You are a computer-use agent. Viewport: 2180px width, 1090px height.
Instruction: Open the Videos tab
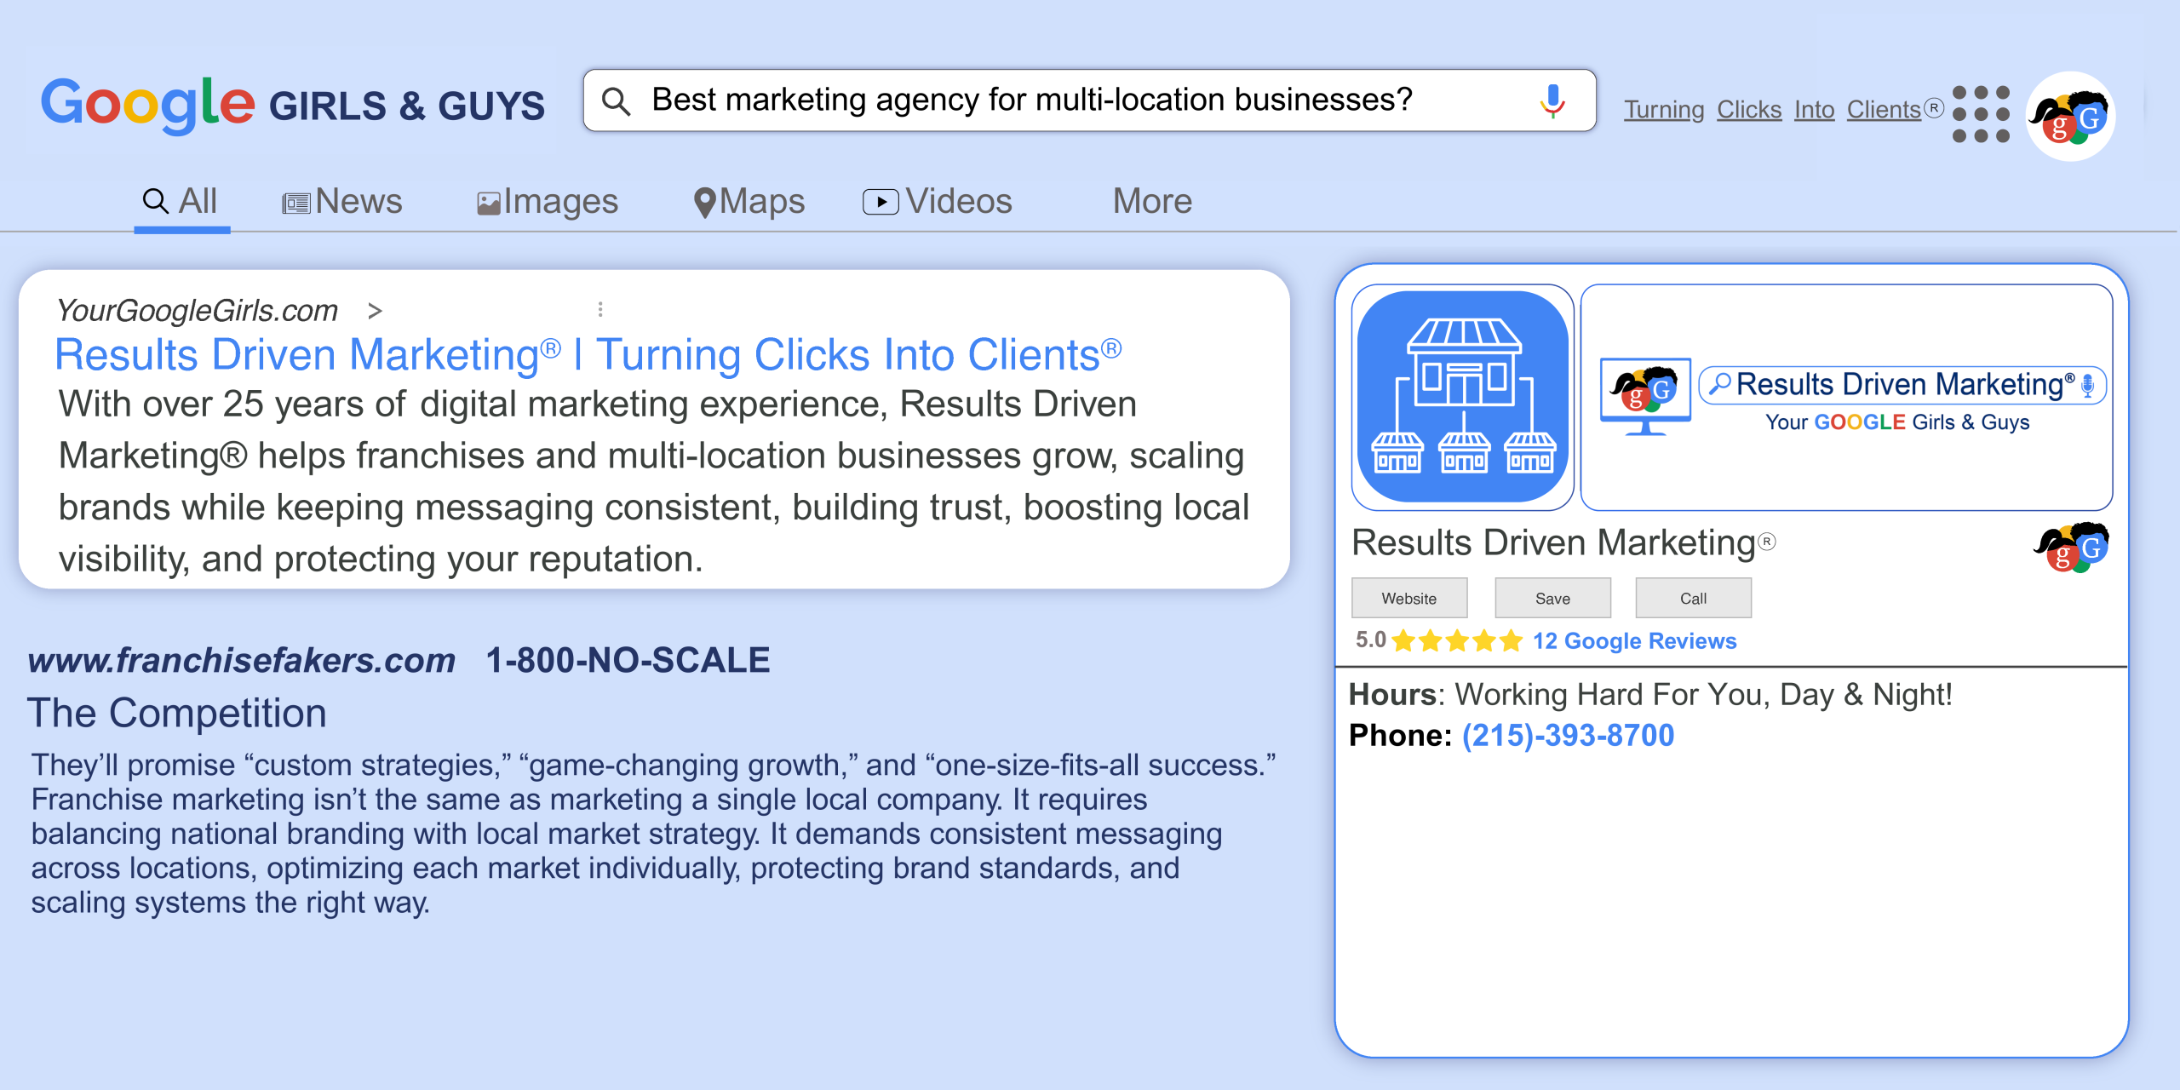point(938,202)
